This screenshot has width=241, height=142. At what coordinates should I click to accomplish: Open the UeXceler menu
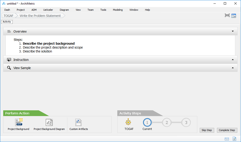pyautogui.click(x=49, y=10)
